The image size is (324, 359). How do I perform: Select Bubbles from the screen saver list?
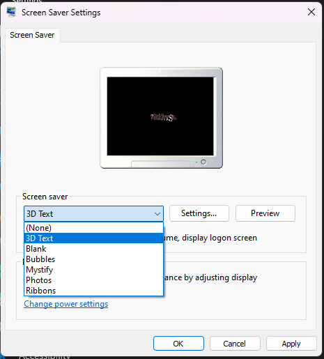(x=93, y=259)
